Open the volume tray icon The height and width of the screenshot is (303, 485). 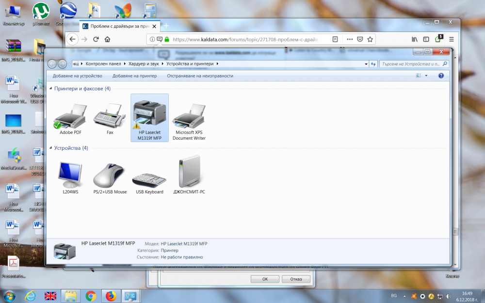(449, 296)
